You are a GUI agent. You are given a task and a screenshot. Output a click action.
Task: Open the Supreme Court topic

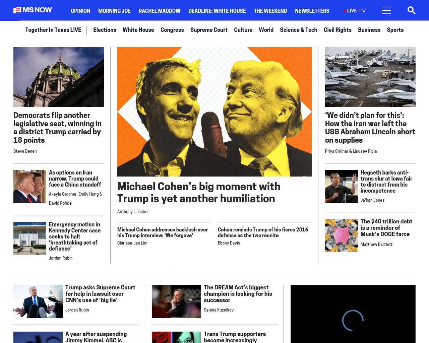pos(209,30)
